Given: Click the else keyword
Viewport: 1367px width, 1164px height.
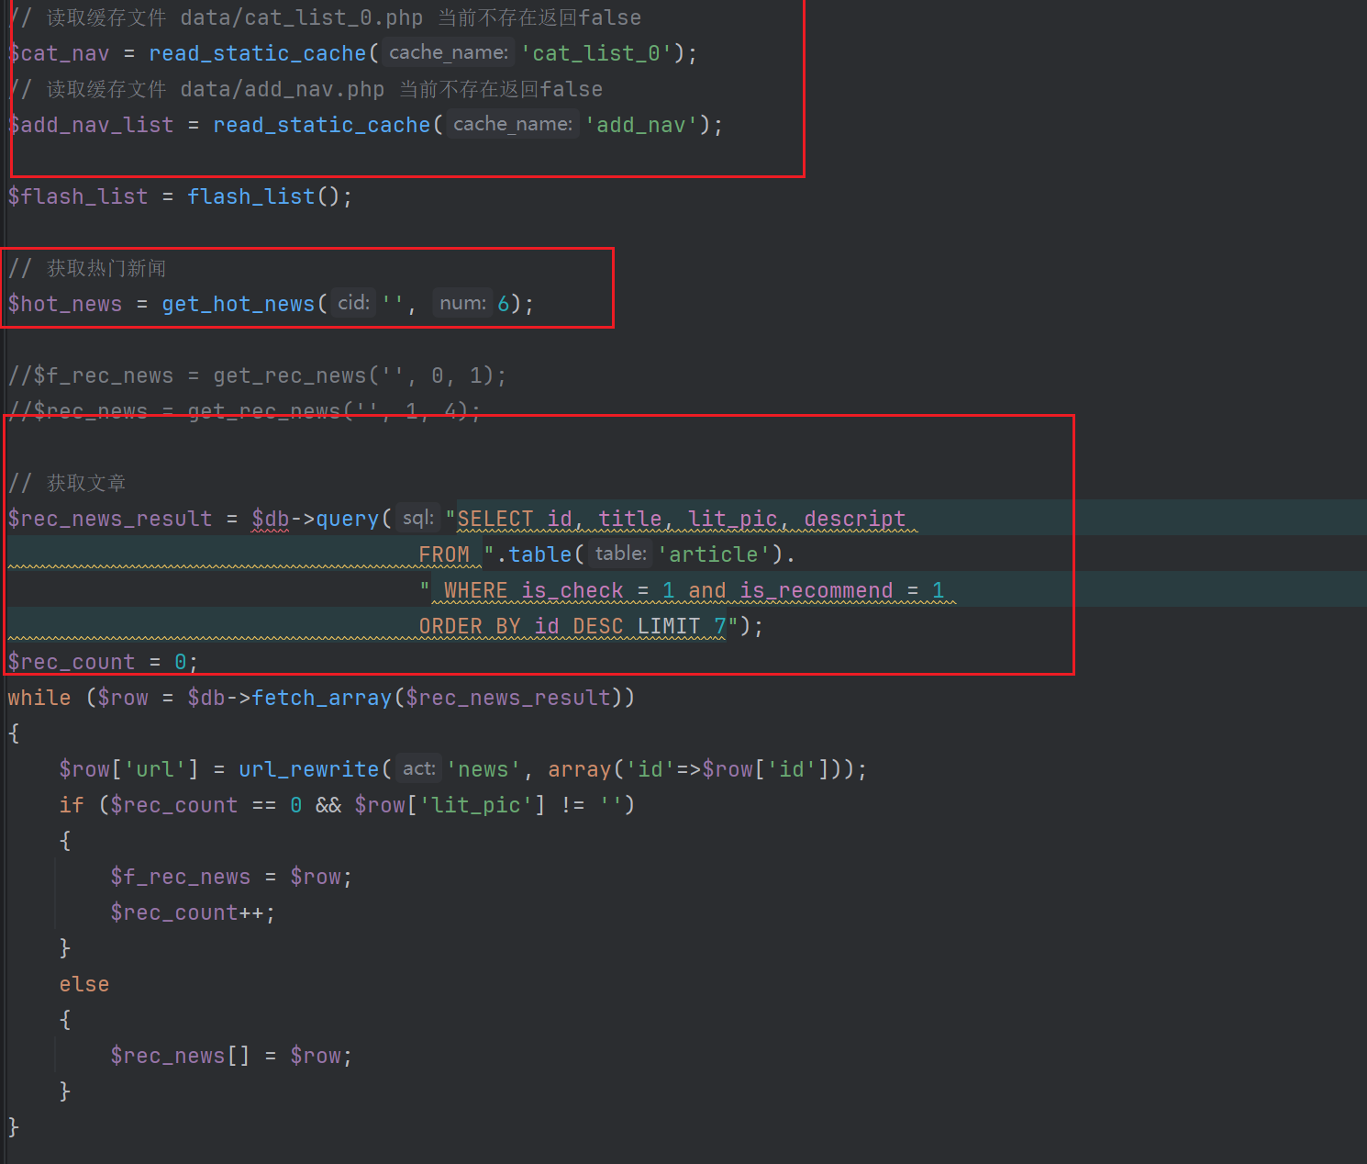Looking at the screenshot, I should (x=84, y=984).
